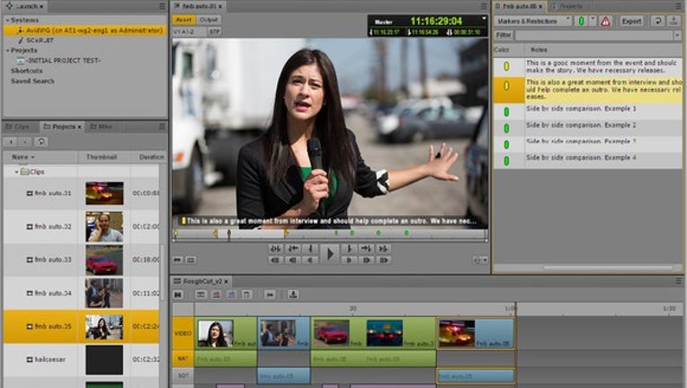The width and height of the screenshot is (687, 388).
Task: Switch to the Mike tab in the browser
Action: (102, 127)
